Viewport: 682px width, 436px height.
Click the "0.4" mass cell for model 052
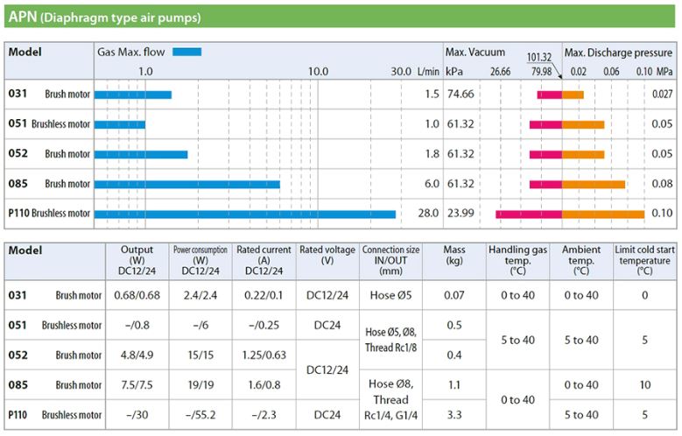[x=454, y=355]
